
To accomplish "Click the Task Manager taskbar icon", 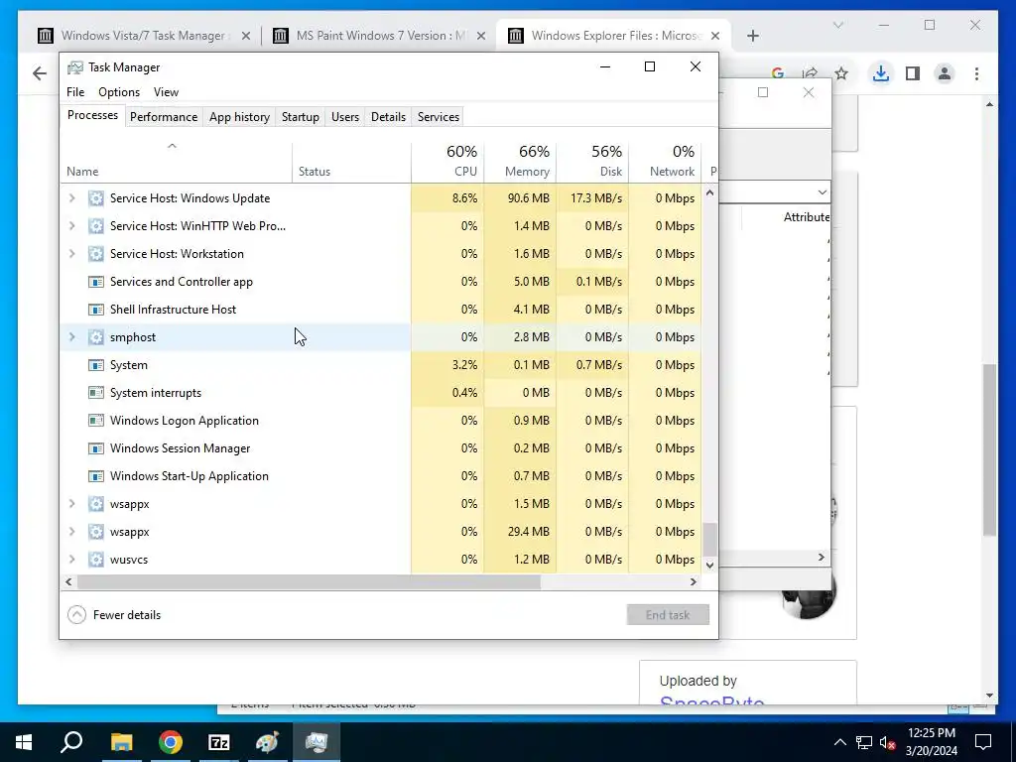I will (x=317, y=742).
